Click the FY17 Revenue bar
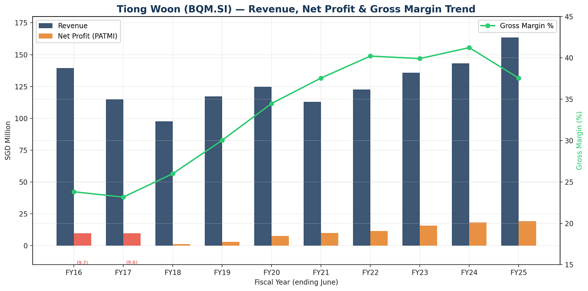 pos(115,173)
